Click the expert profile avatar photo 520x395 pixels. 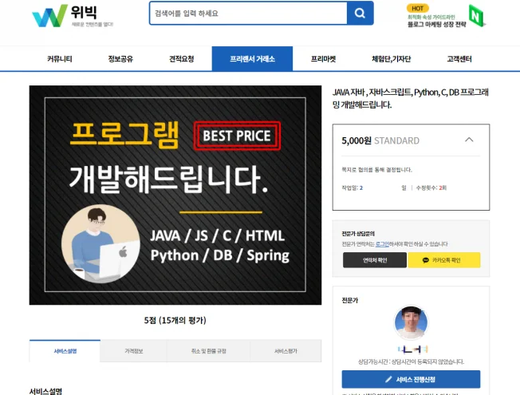(411, 322)
